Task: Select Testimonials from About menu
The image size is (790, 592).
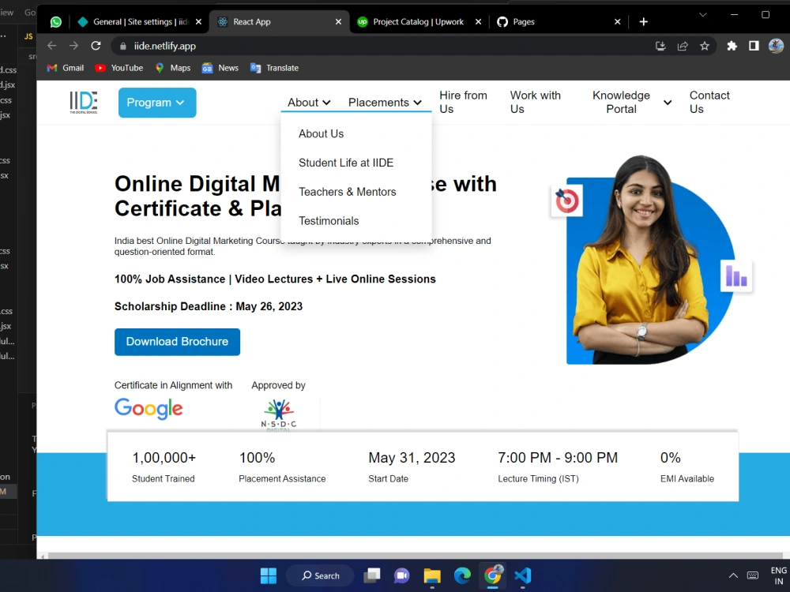Action: (x=329, y=221)
